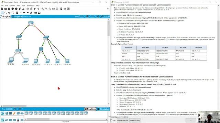This screenshot has width=220, height=123.
Task: Click the previous-page arrow button in activity window
Action: point(191,120)
